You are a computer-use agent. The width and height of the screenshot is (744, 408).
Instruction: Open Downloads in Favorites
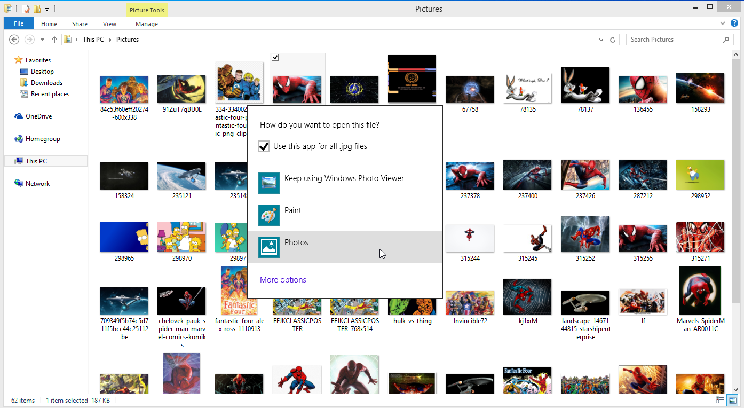[x=46, y=83]
